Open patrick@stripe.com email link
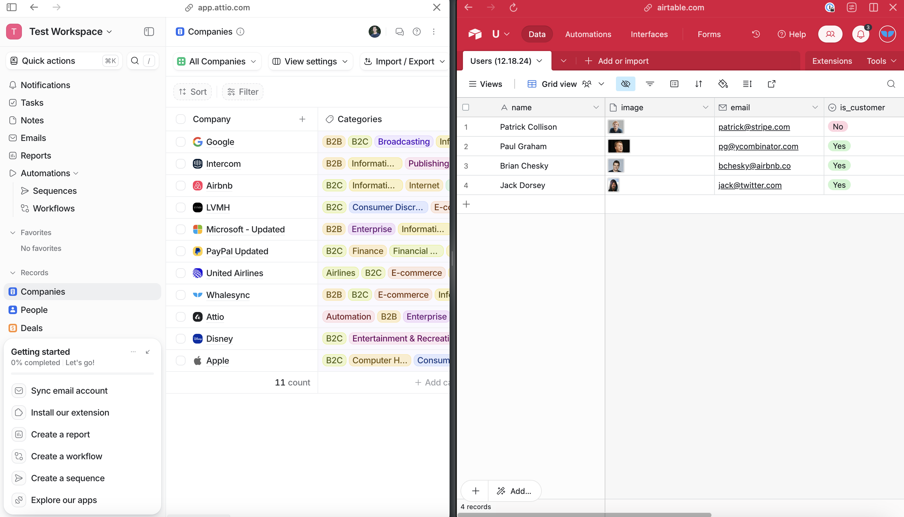 [x=754, y=127]
